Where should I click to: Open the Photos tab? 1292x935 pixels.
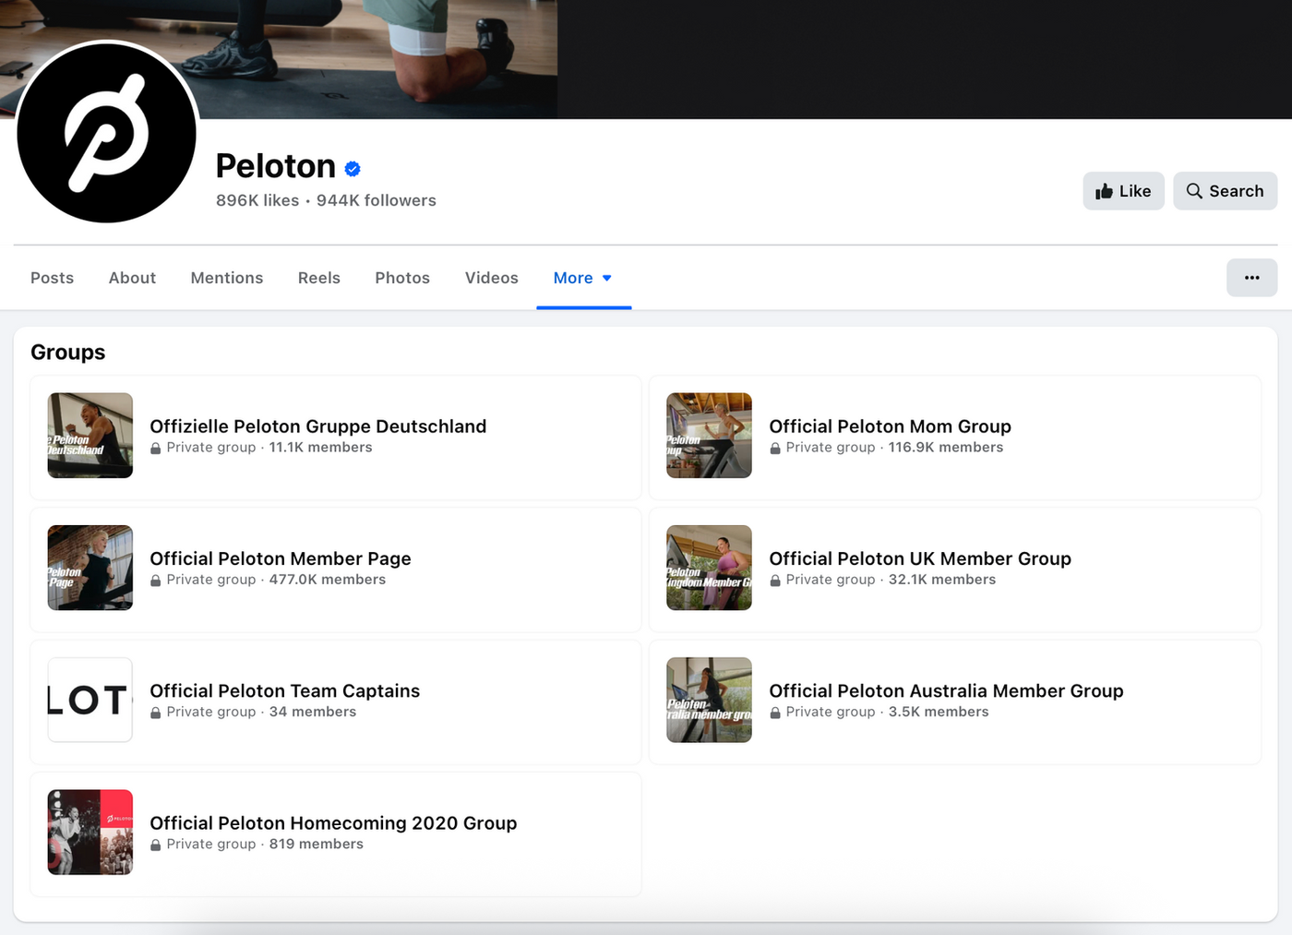pyautogui.click(x=402, y=278)
